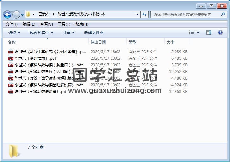Click 已发布 in the breadcrumb path
The height and width of the screenshot is (162, 230).
pyautogui.click(x=44, y=14)
